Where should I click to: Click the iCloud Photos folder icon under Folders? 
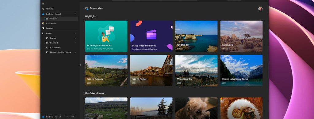(47, 48)
